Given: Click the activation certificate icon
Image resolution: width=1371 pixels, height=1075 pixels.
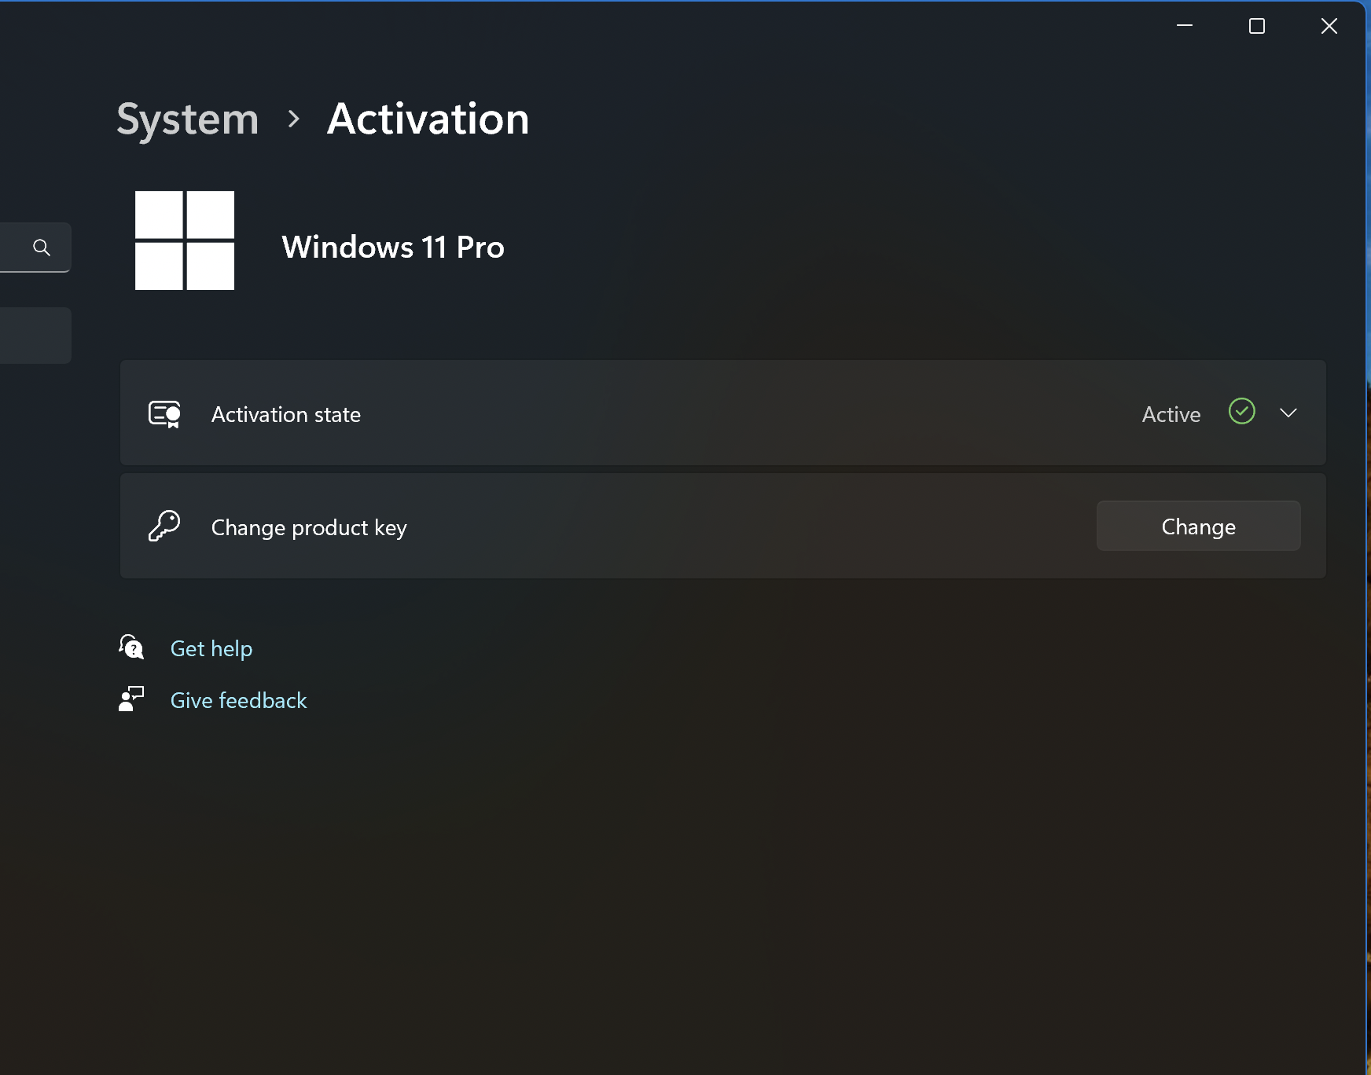Looking at the screenshot, I should pos(165,414).
